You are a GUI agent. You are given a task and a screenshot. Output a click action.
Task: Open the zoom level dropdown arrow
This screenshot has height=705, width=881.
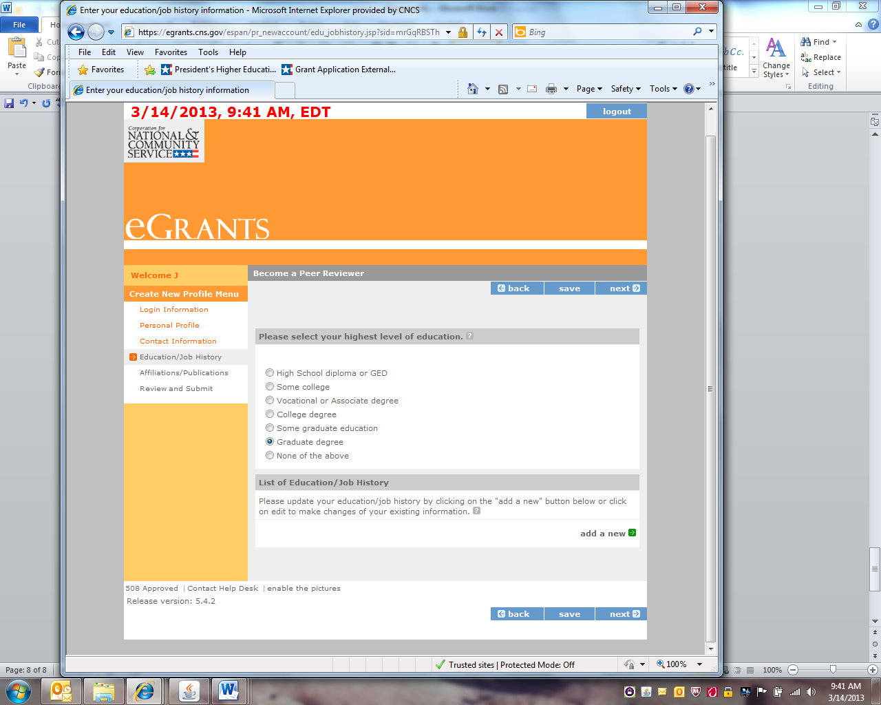pos(699,664)
